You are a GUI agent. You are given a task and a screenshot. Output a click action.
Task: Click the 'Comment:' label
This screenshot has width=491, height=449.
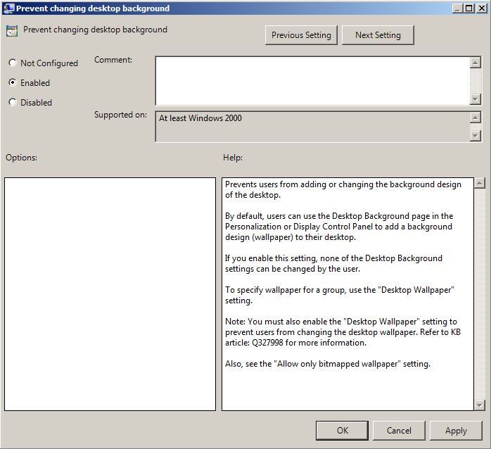[x=113, y=60]
